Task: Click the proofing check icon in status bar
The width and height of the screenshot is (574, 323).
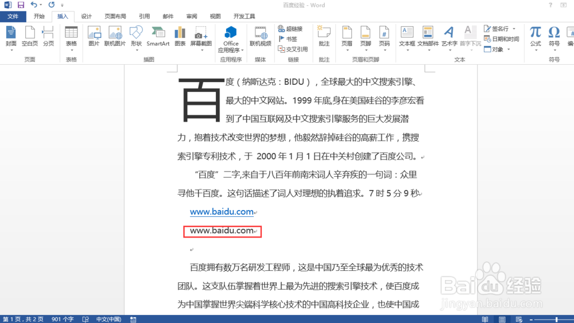Action: [x=86, y=320]
